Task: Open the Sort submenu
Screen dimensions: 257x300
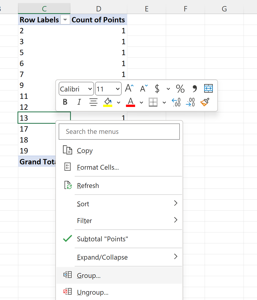Action: (x=119, y=204)
